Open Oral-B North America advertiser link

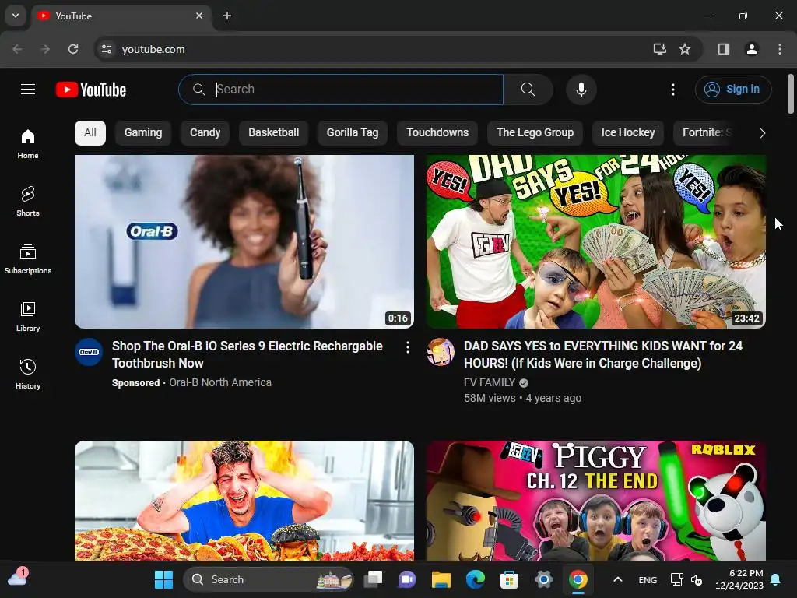point(220,382)
